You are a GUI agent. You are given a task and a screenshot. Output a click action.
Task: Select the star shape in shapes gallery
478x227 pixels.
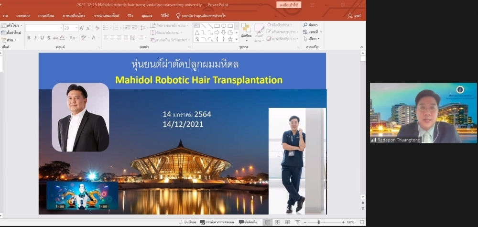click(x=230, y=39)
